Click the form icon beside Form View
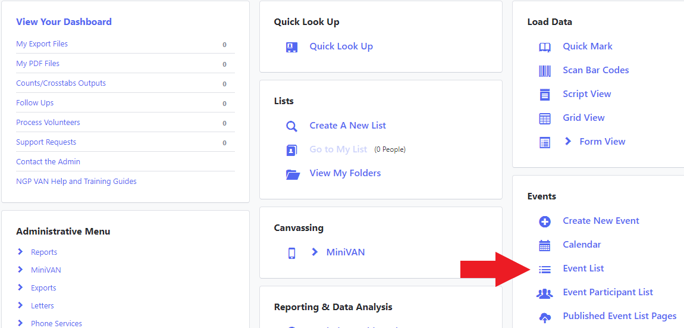The width and height of the screenshot is (684, 328). (x=545, y=142)
